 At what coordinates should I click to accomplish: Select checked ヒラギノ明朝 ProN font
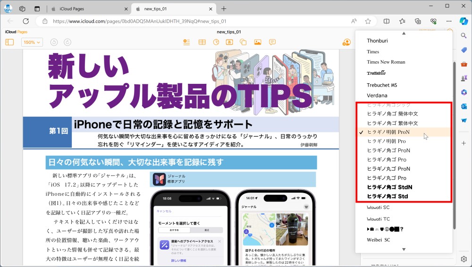coord(404,132)
